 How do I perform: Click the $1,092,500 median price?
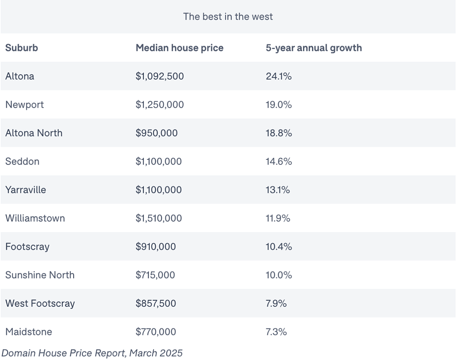[x=160, y=76]
